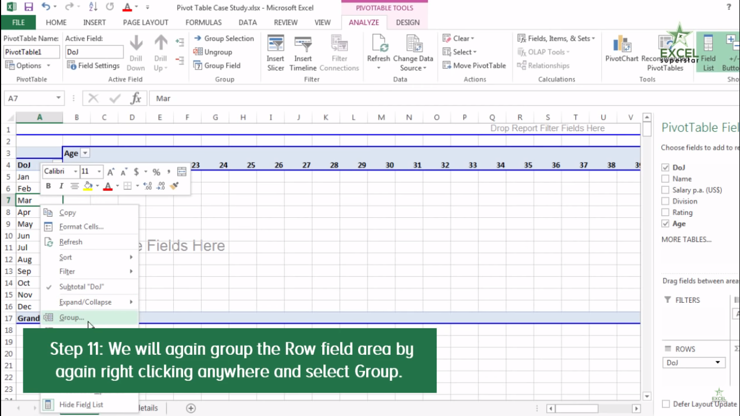The height and width of the screenshot is (416, 740).
Task: Click the vertical scrollbar down arrow
Action: point(646,396)
